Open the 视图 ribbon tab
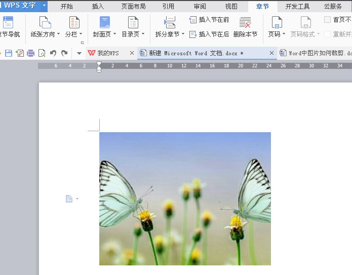The height and width of the screenshot is (275, 352). coord(231,7)
